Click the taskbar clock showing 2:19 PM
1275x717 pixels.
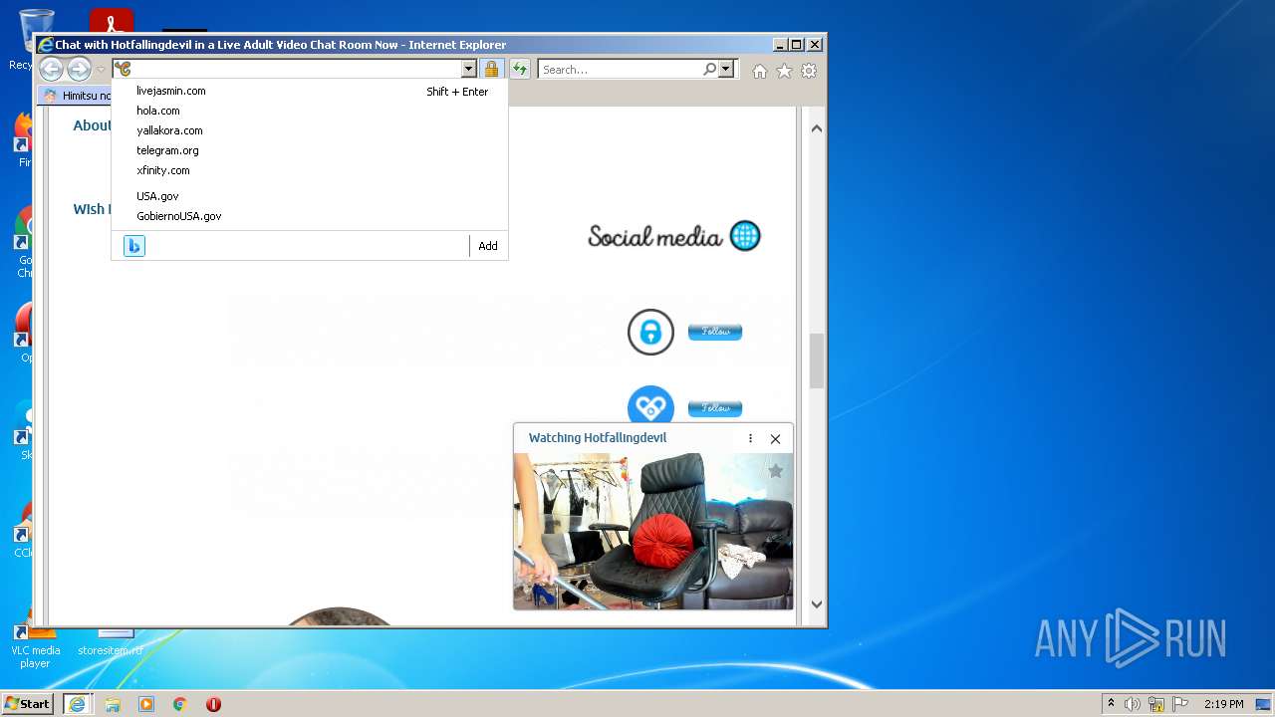click(x=1223, y=704)
